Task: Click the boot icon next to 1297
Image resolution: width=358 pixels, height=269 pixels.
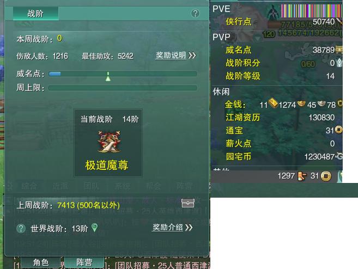Action: tap(302, 176)
